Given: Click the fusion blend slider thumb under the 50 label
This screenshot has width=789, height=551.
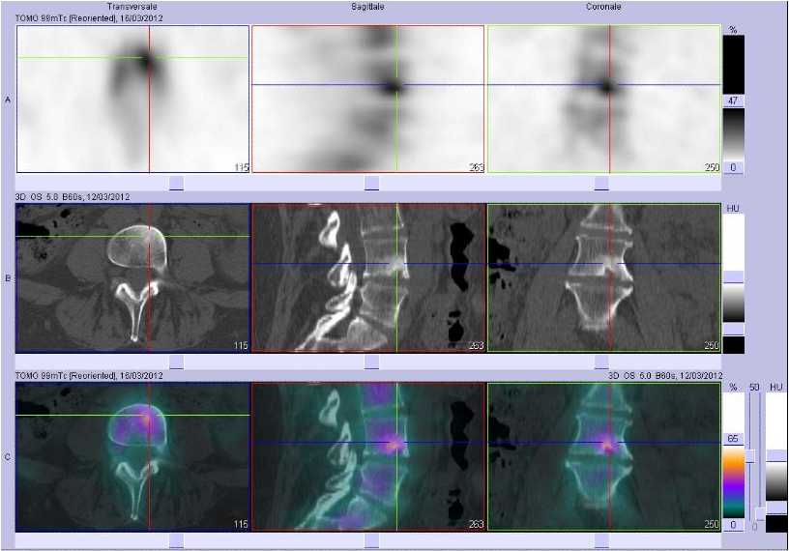Looking at the screenshot, I should point(750,456).
